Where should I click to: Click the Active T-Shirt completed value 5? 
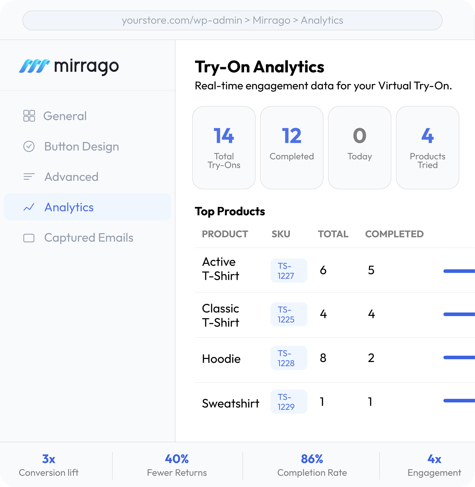pyautogui.click(x=371, y=270)
